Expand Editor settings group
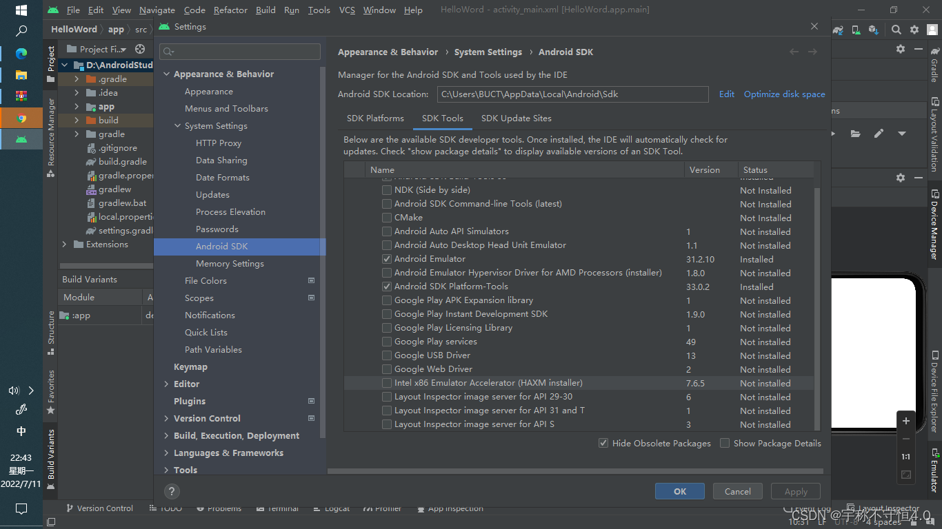Screen dimensions: 942x529 click(x=166, y=384)
